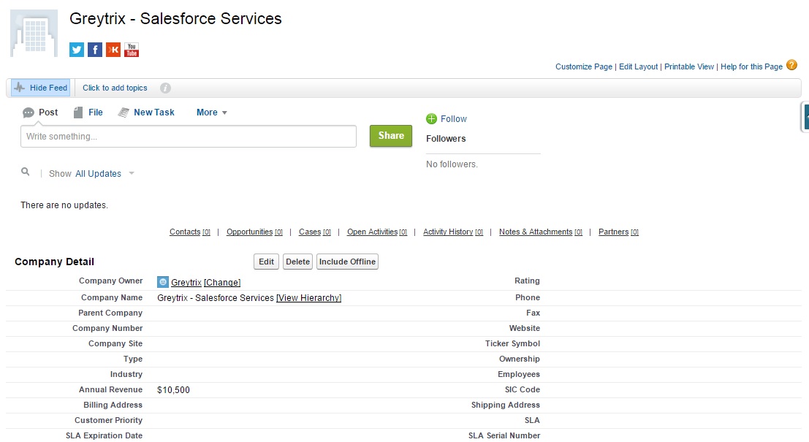Open the Klout social icon
The width and height of the screenshot is (809, 442).
113,50
